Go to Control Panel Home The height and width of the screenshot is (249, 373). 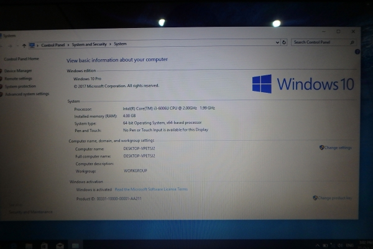coord(21,59)
